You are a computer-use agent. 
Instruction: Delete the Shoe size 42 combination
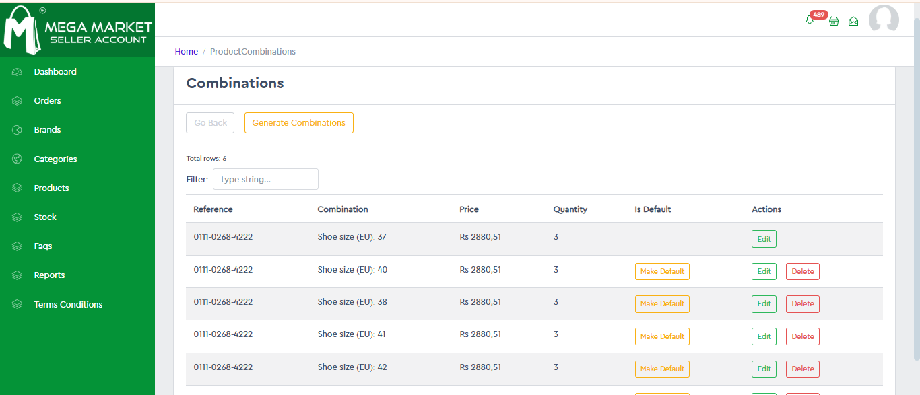(803, 369)
